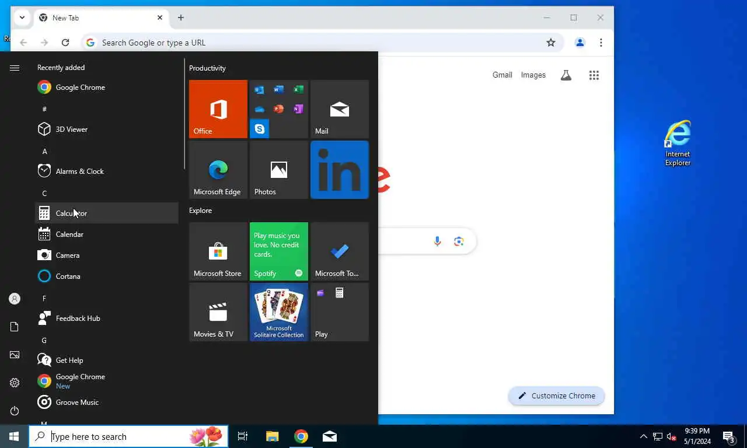Image resolution: width=747 pixels, height=448 pixels.
Task: Launch 3D Viewer from the app list
Action: 107,129
